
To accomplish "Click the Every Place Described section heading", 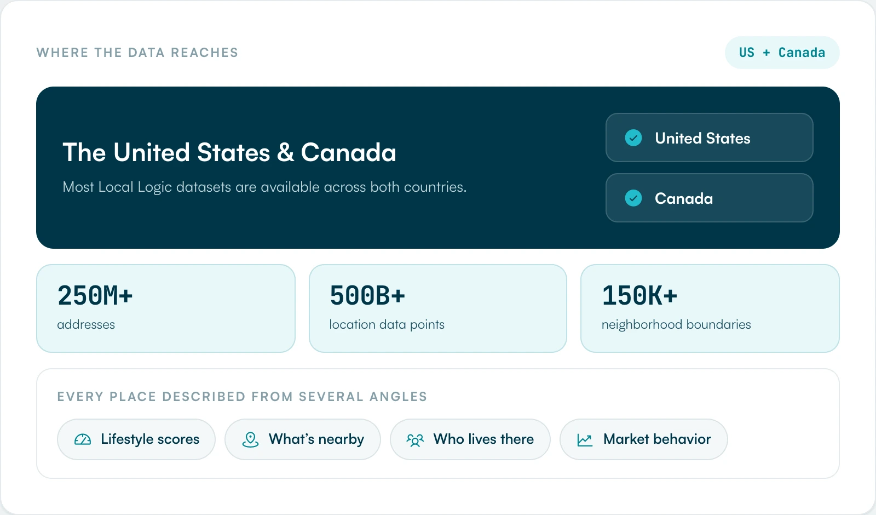I will (242, 397).
